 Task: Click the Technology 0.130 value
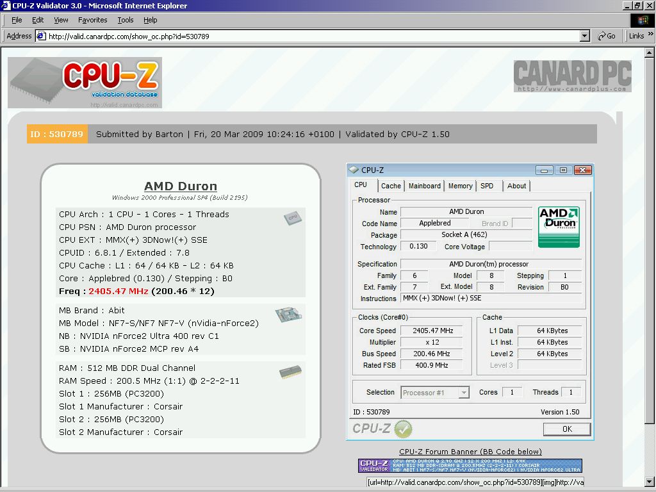pos(418,247)
